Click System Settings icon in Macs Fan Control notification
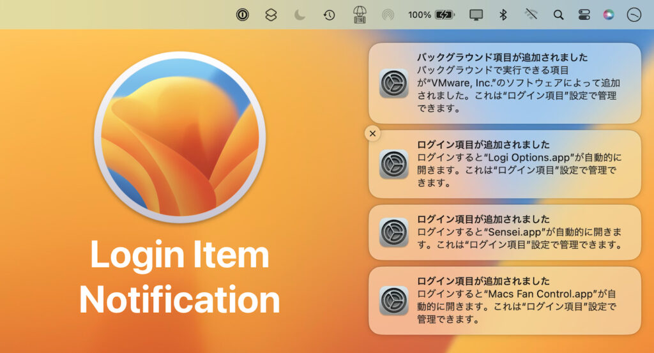Screen dimensions: 654x353 coord(393,301)
